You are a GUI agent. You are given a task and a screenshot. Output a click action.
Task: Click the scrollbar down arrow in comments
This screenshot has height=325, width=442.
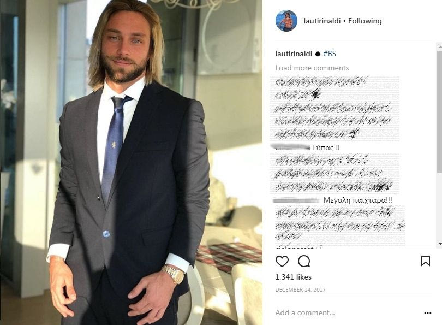click(x=439, y=243)
